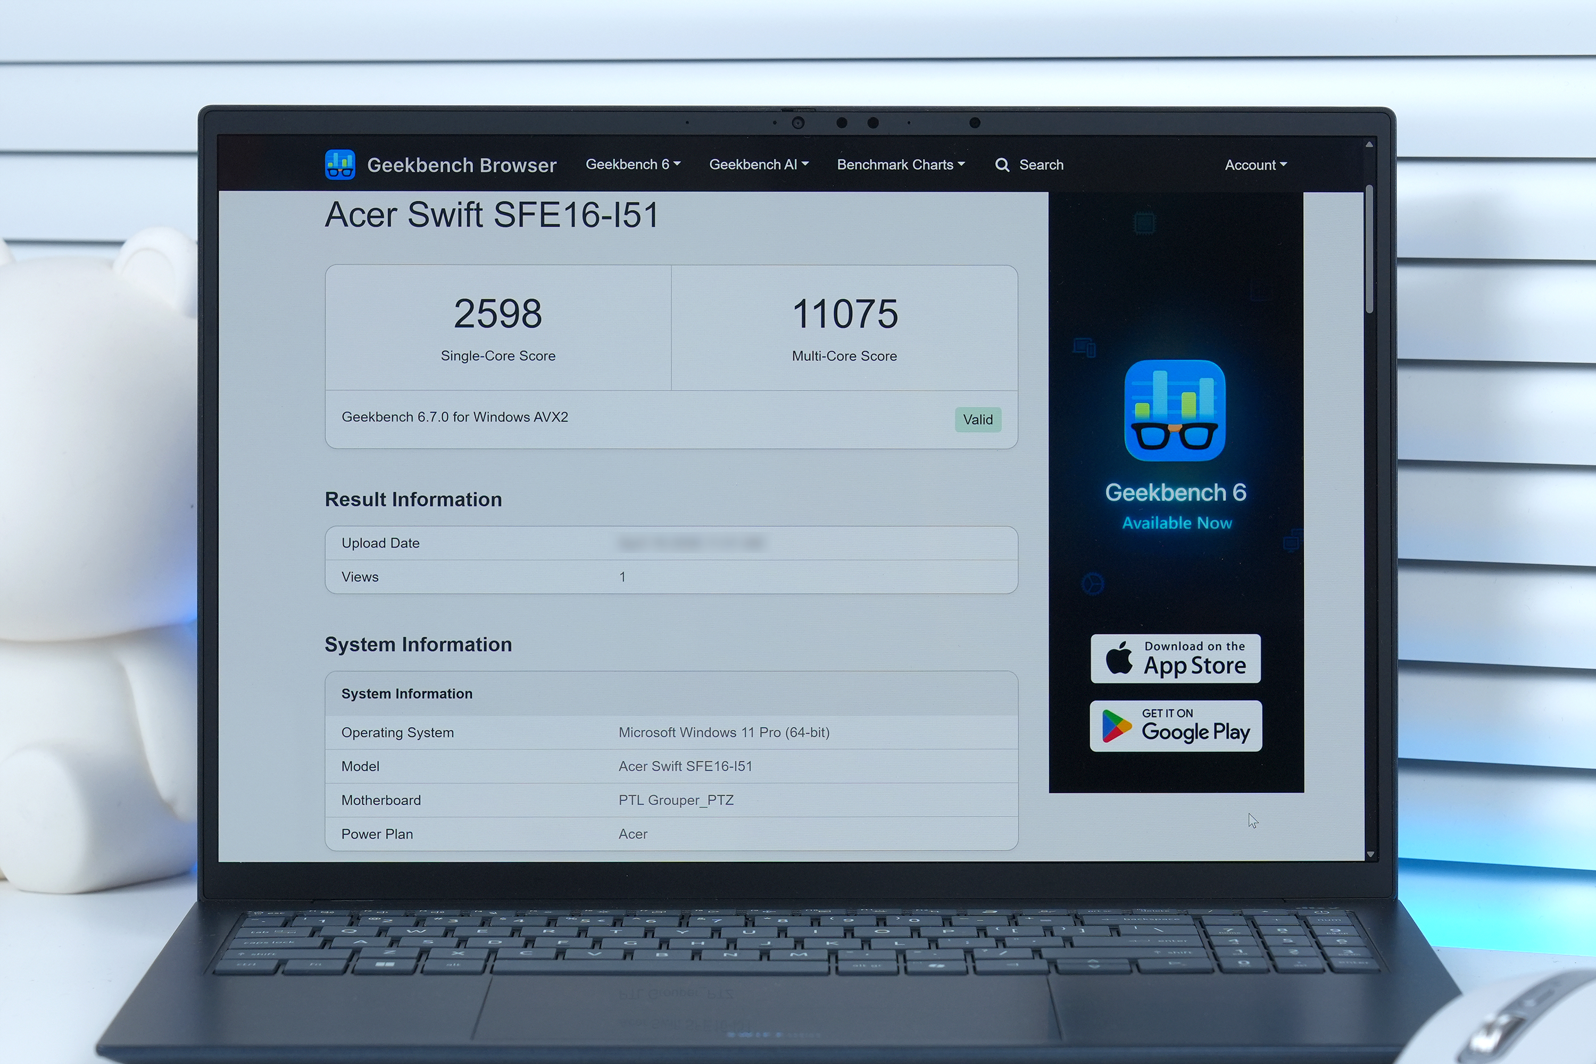Click the Acer Swift SFE16-I51 model value
The width and height of the screenshot is (1596, 1064).
[685, 766]
